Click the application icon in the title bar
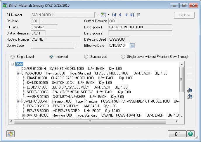Viewport: 201px width, 142px height. pyautogui.click(x=5, y=5)
